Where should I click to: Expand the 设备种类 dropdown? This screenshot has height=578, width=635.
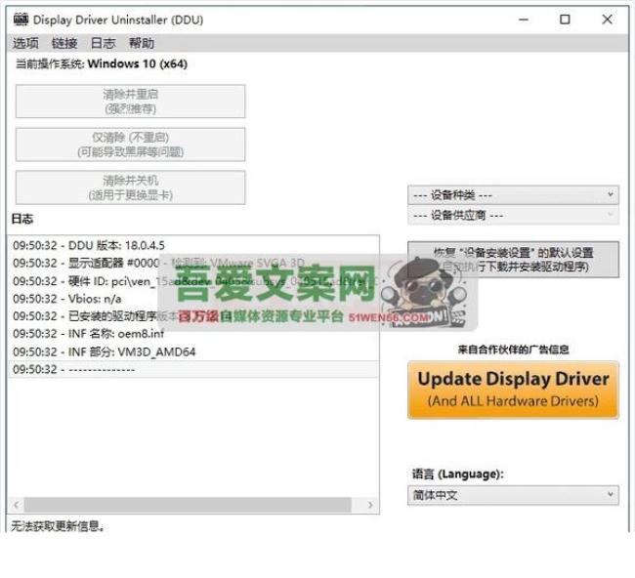(513, 195)
